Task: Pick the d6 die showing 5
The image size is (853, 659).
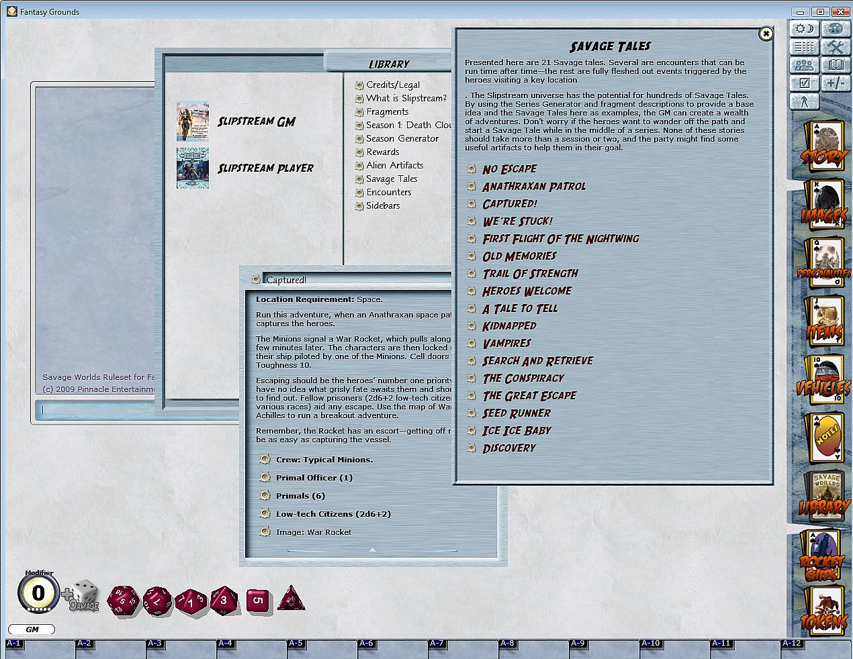Action: 259,601
